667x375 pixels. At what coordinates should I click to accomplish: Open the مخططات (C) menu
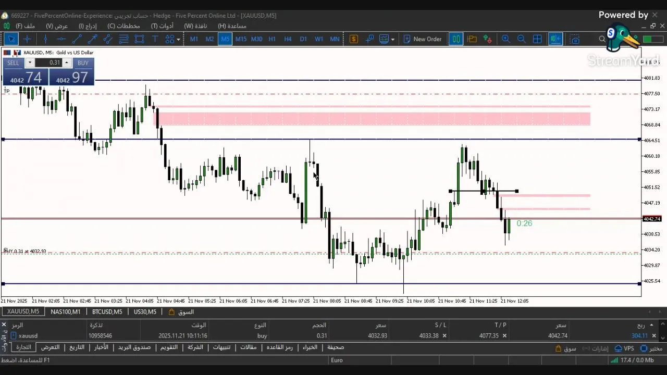(x=123, y=26)
